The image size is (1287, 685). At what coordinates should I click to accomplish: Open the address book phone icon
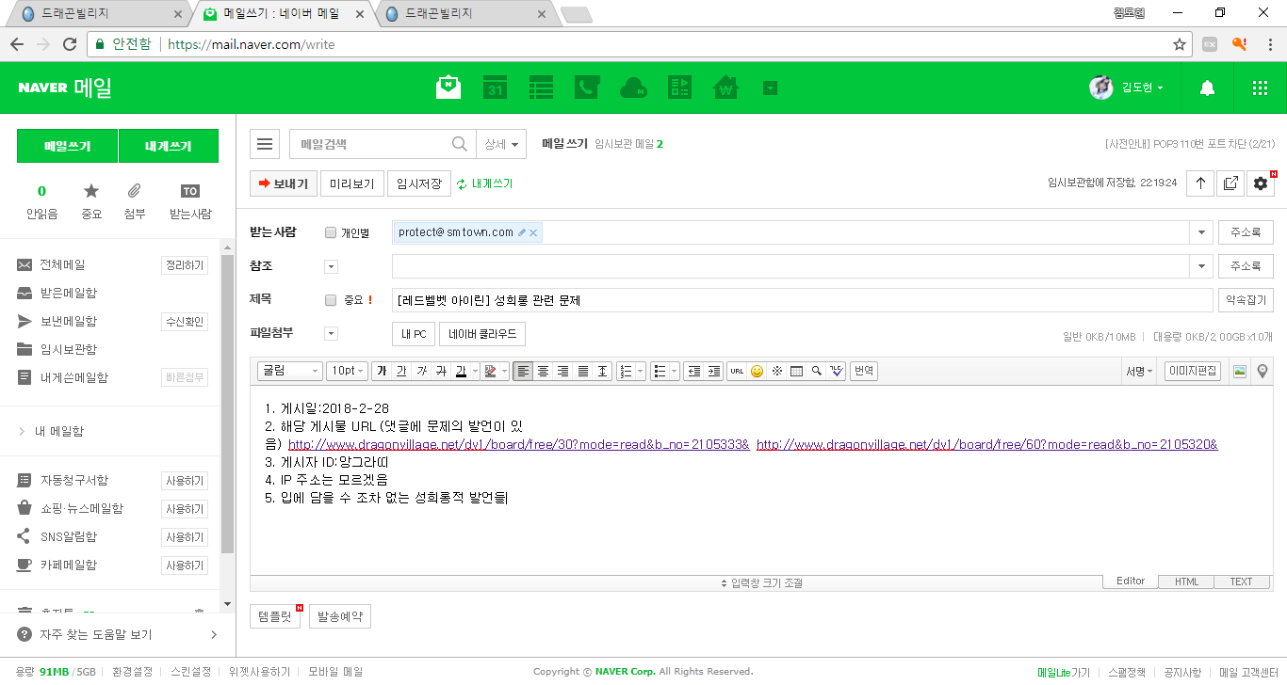tap(587, 88)
